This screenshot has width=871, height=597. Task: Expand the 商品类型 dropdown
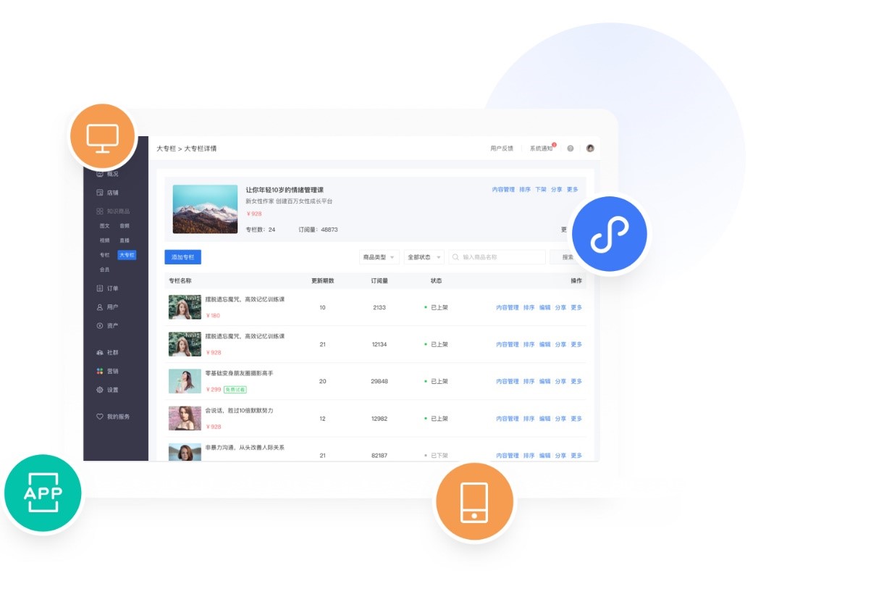coord(379,257)
